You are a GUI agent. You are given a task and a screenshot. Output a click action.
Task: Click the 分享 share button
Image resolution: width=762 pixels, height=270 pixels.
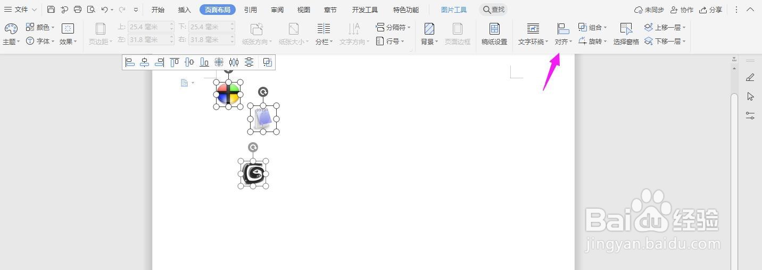[x=711, y=10]
